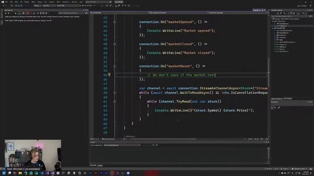Viewport: 314px width, 176px height.
Task: Click the editor horizontal scrollbar
Action: (163, 139)
